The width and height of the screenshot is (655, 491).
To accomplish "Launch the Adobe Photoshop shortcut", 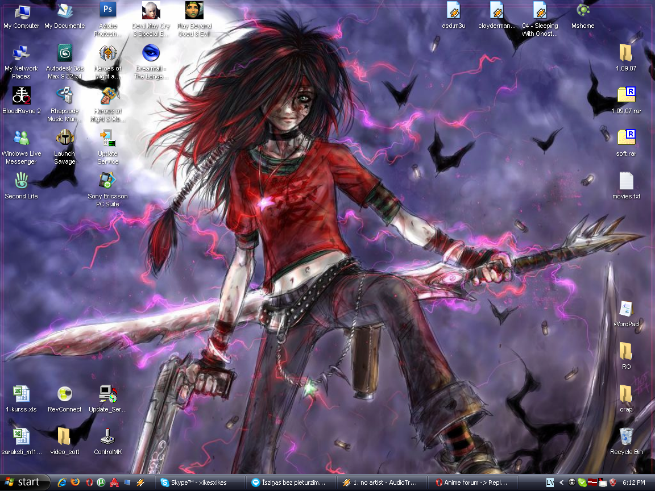I will pyautogui.click(x=107, y=19).
